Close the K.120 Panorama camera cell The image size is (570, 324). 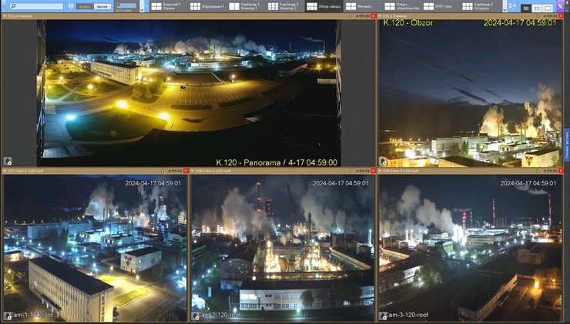(x=374, y=16)
